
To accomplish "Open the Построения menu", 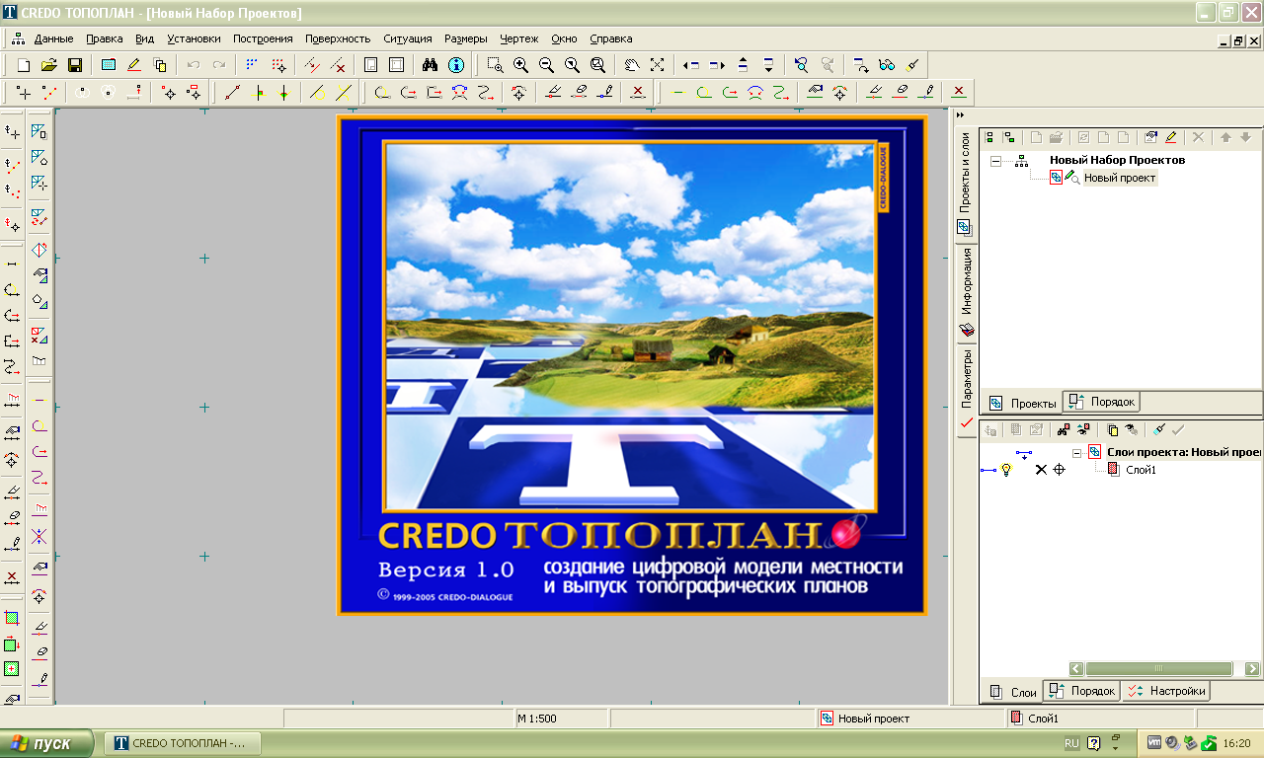I will [x=263, y=38].
